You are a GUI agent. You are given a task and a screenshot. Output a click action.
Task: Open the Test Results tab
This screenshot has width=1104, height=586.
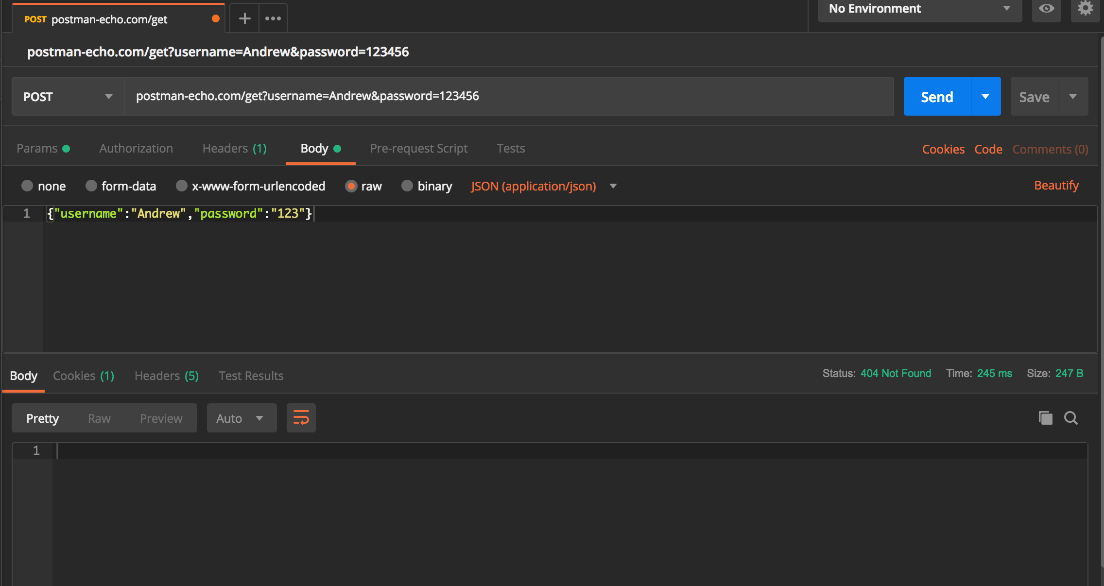coord(251,376)
